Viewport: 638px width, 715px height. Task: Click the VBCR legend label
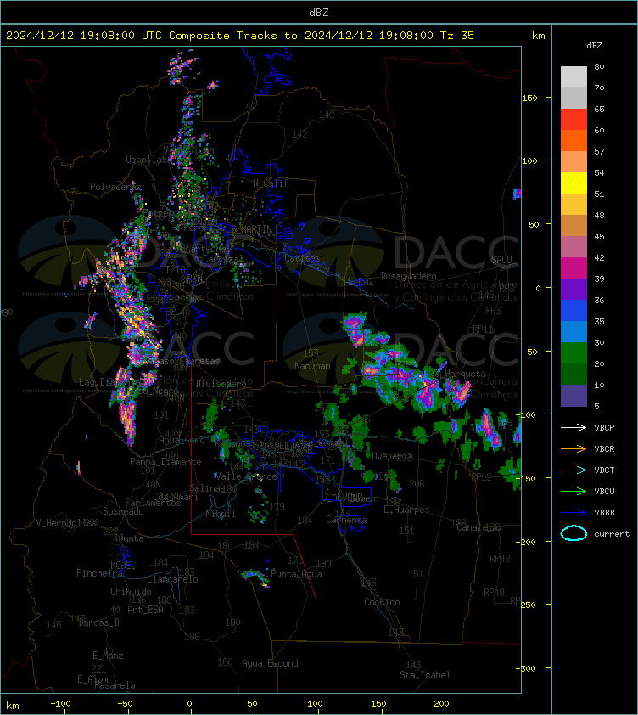(x=604, y=448)
